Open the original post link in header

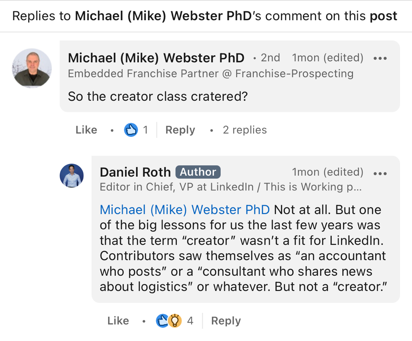(384, 16)
